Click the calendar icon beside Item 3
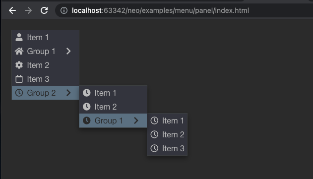 (19, 79)
